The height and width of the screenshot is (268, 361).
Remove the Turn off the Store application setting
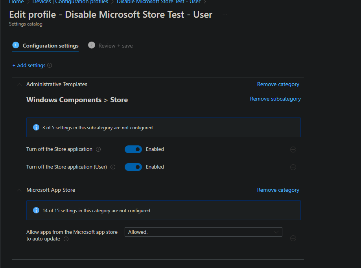[x=293, y=150]
